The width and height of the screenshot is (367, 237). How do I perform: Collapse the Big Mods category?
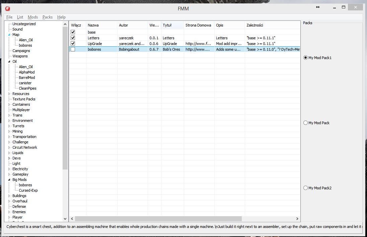tap(9, 180)
